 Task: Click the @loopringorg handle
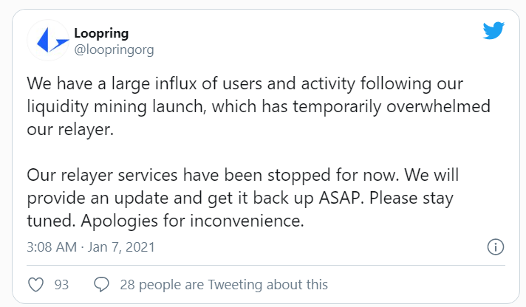114,49
